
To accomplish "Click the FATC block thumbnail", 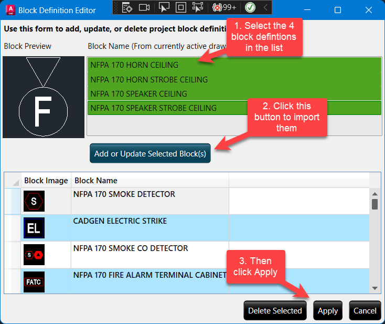I will 34,281.
